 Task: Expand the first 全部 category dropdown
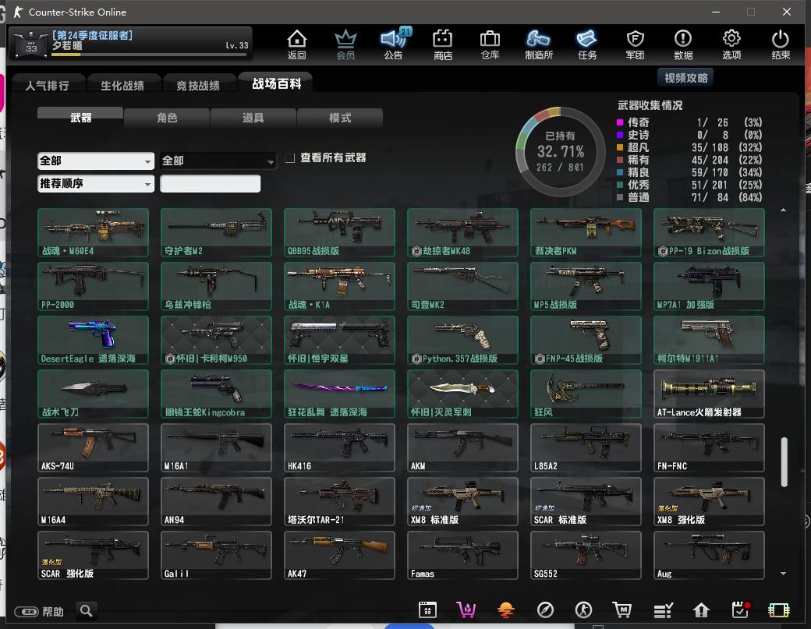95,161
